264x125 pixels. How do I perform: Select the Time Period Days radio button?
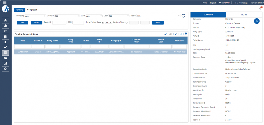[103, 23]
